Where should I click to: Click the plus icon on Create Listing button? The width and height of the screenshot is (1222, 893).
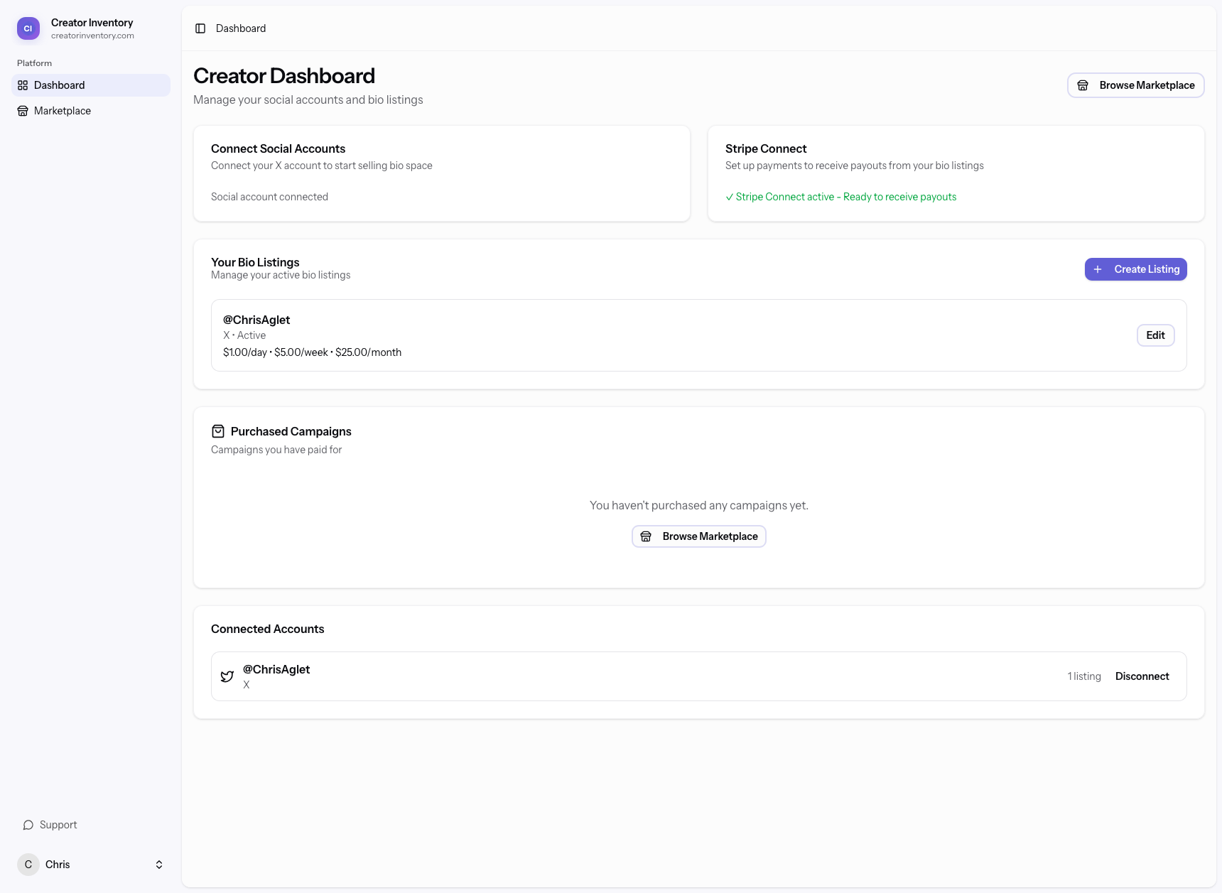[1098, 269]
